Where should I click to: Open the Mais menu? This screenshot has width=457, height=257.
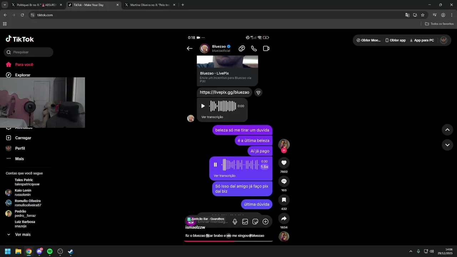(19, 158)
